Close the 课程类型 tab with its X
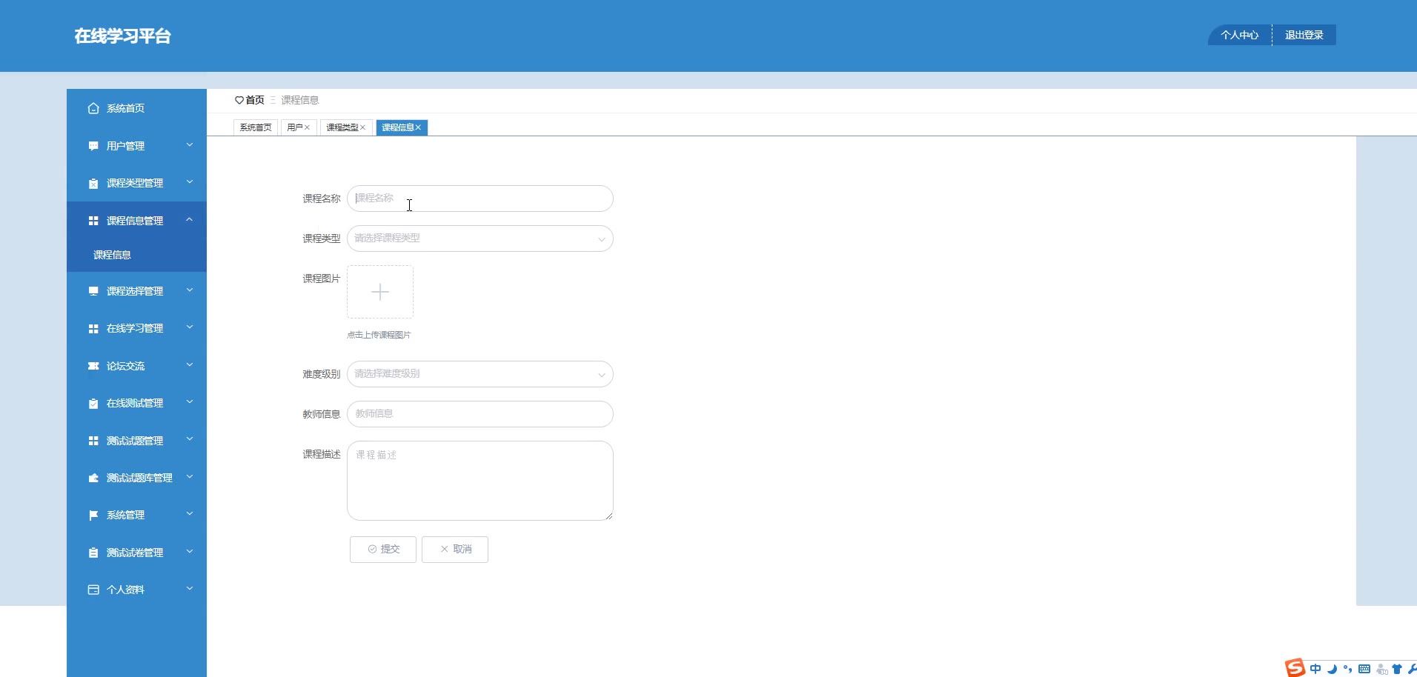Image resolution: width=1417 pixels, height=677 pixels. pyautogui.click(x=362, y=127)
